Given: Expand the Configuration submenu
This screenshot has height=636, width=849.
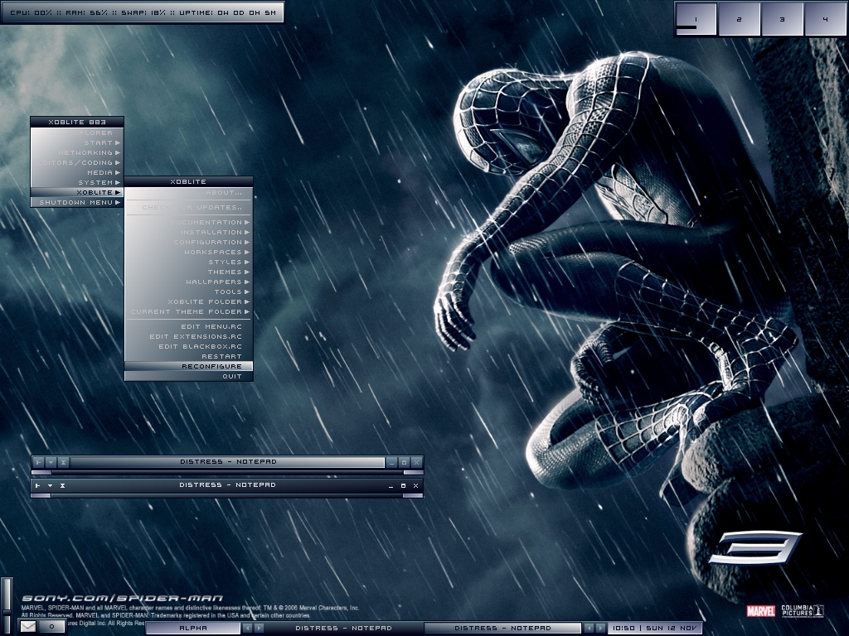Looking at the screenshot, I should coord(188,243).
